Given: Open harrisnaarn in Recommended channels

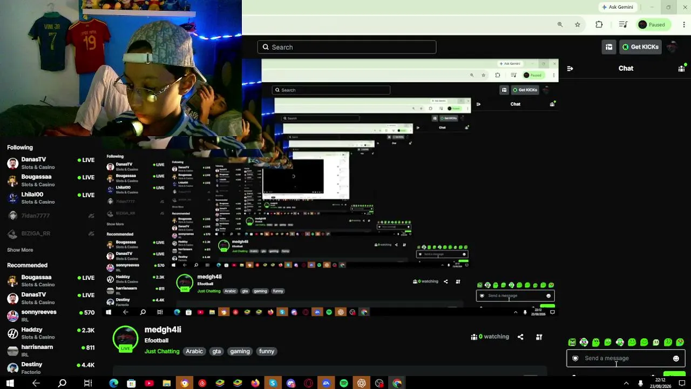Looking at the screenshot, I should (51, 351).
